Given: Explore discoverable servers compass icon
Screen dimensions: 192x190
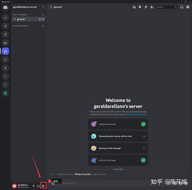Looking at the screenshot, I should [5, 93].
